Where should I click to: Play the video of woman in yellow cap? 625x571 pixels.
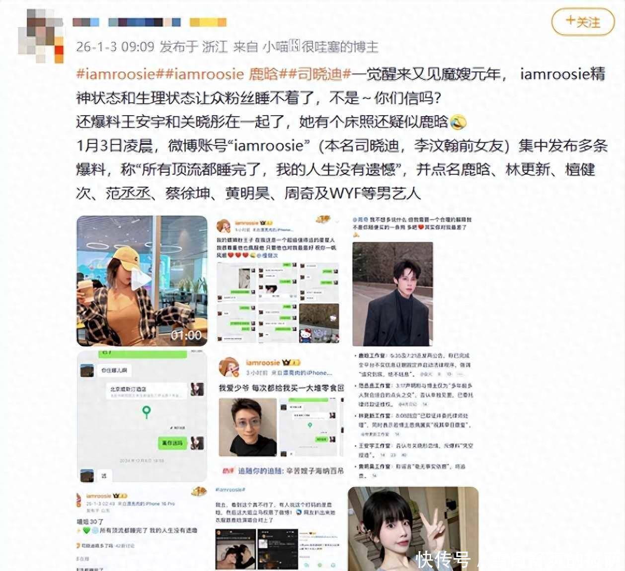coord(142,281)
